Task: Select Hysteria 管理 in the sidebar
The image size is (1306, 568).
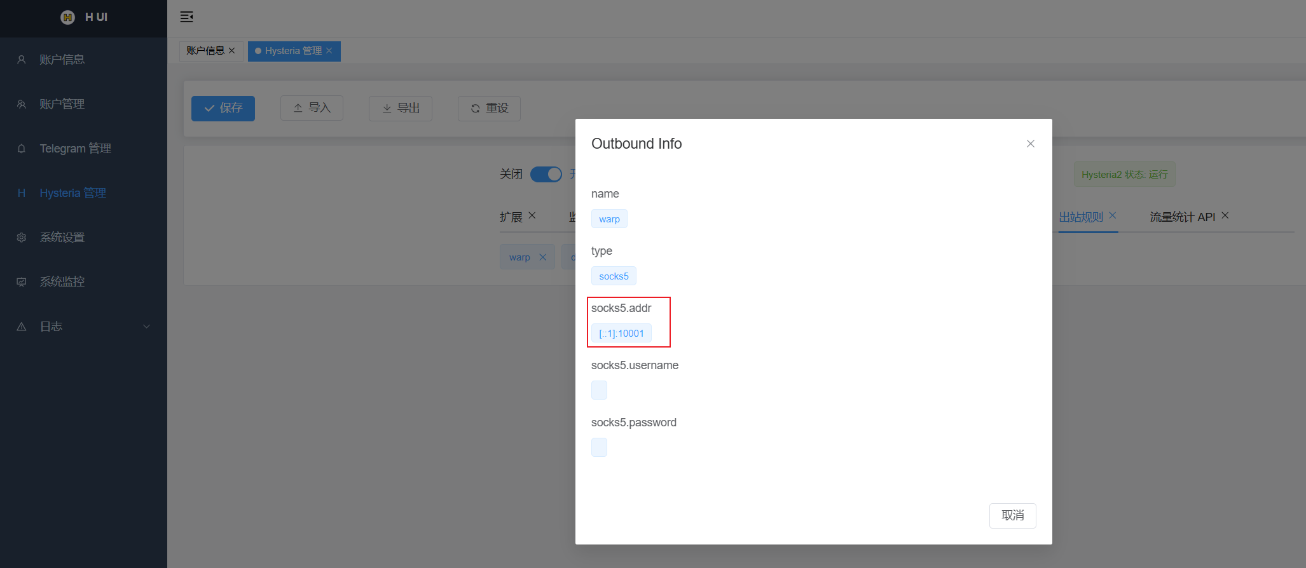Action: pos(83,193)
